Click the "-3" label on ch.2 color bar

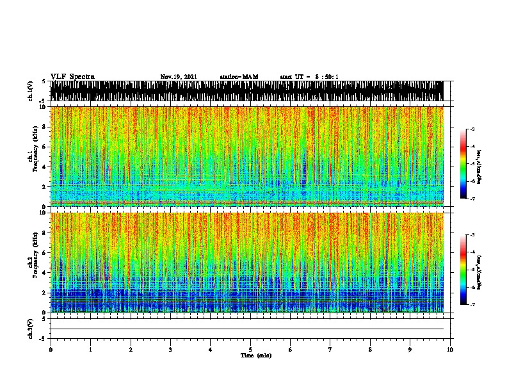(472, 235)
